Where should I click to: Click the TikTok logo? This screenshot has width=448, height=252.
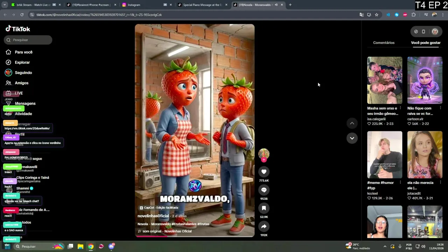click(18, 29)
